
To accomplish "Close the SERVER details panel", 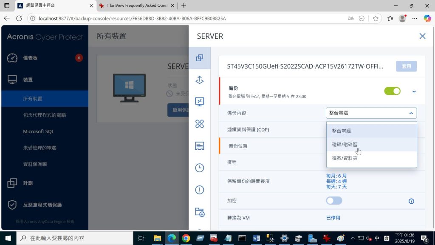I will pyautogui.click(x=422, y=36).
